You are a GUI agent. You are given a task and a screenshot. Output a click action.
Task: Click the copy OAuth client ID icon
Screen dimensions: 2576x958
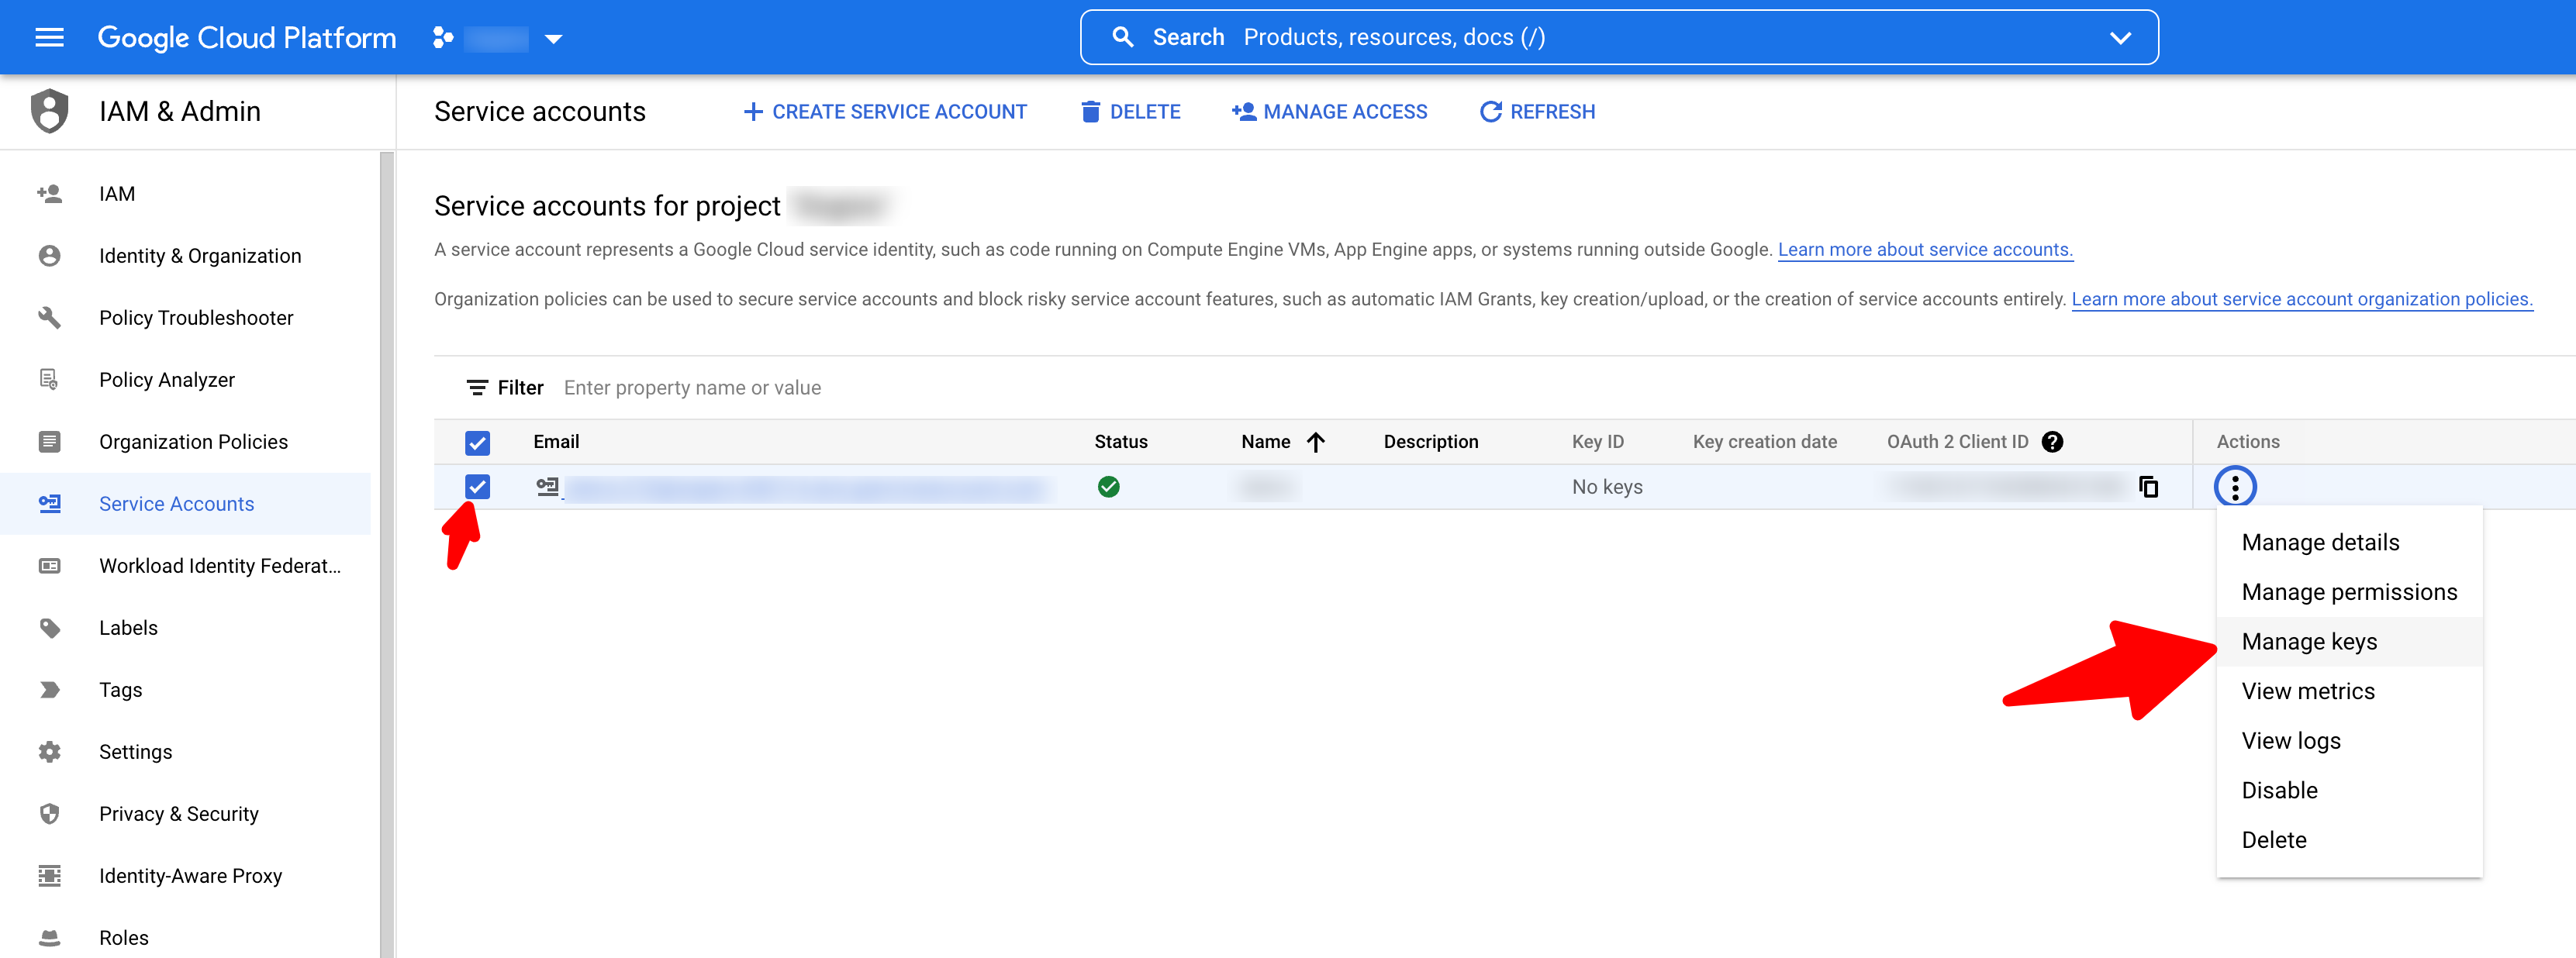pyautogui.click(x=2147, y=487)
